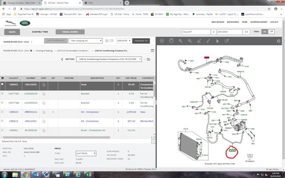Tick checkbox for LR012001 compressor kit row
Screen dimensions: 285x178
click(x=2, y=121)
